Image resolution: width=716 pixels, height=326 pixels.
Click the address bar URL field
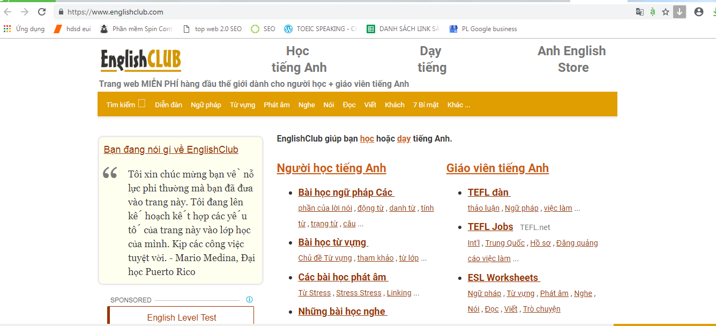[x=343, y=12]
